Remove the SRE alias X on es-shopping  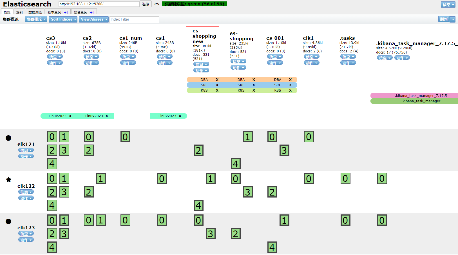click(x=254, y=85)
